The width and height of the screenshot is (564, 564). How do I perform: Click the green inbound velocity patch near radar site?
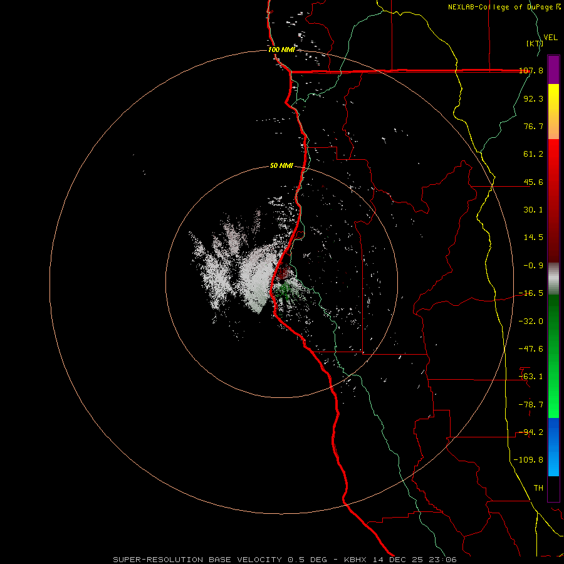286,291
